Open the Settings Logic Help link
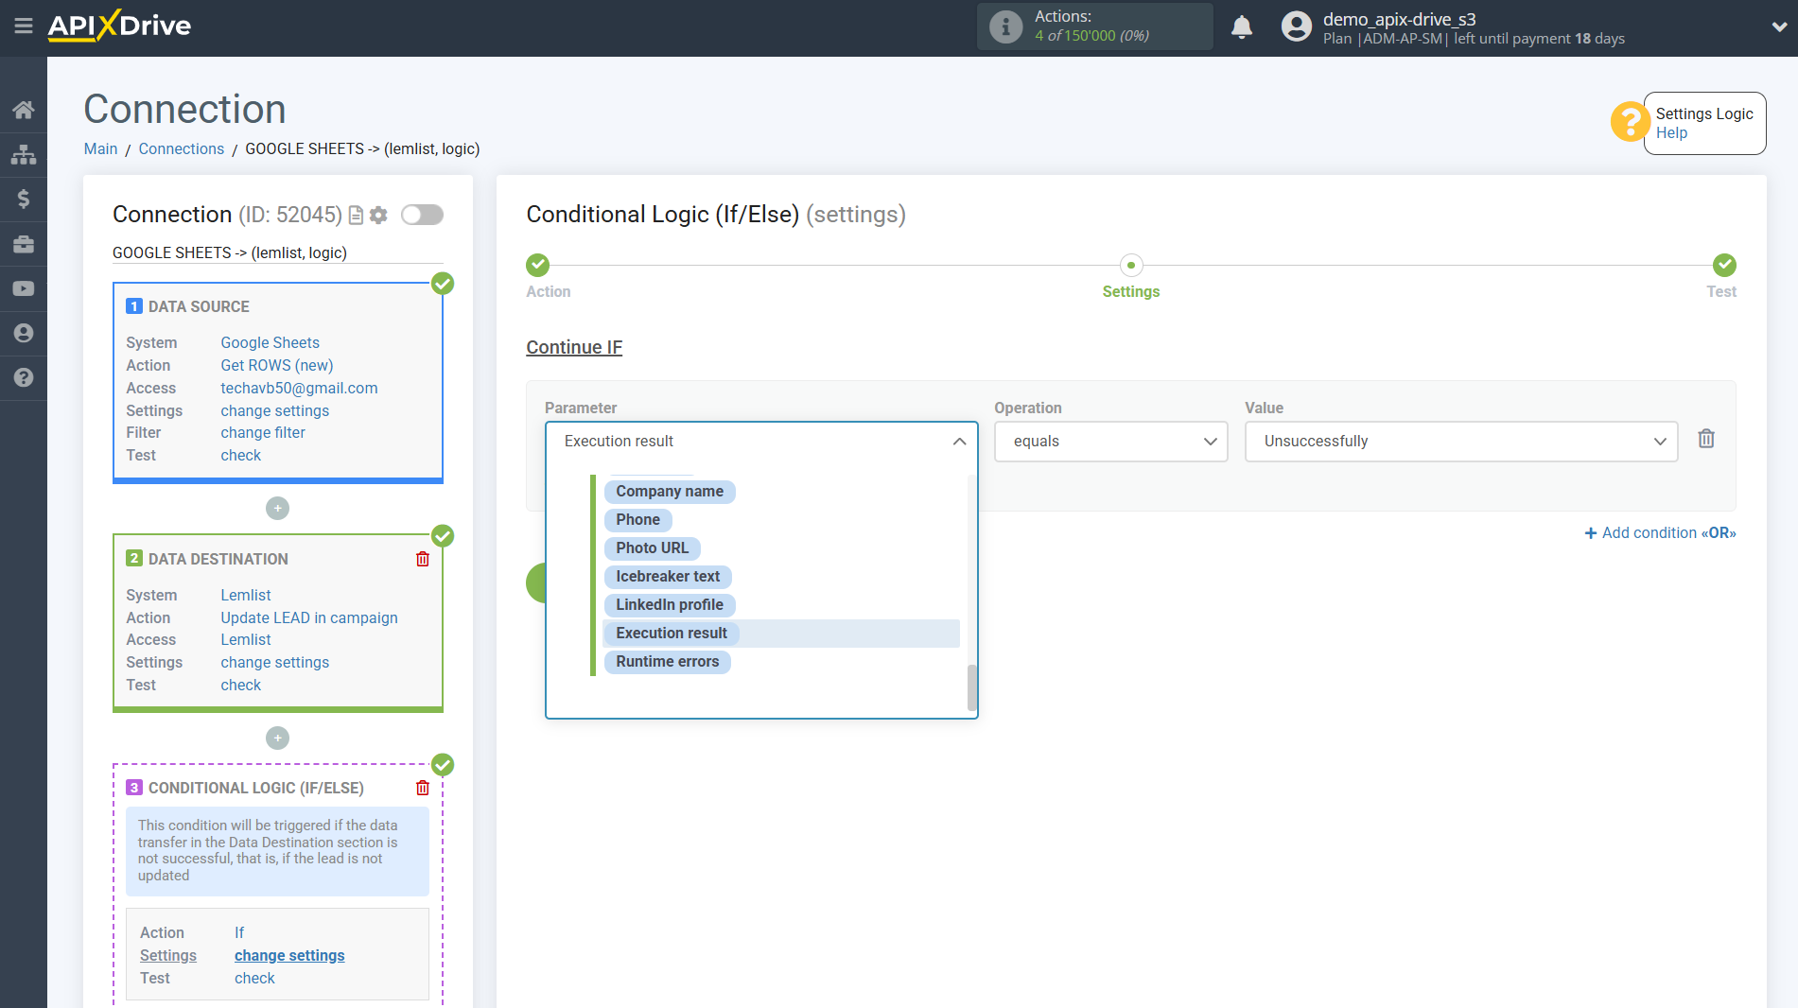The height and width of the screenshot is (1008, 1798). coord(1671,133)
